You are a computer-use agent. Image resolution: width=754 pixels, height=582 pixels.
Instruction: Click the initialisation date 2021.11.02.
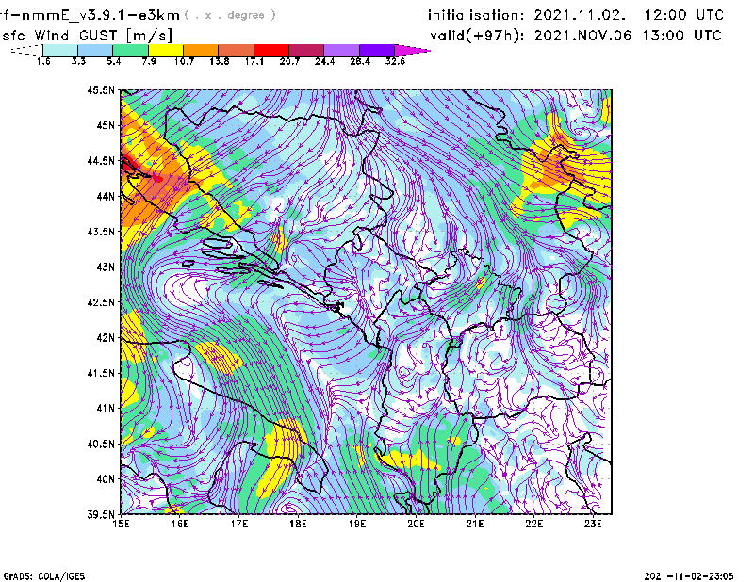[x=580, y=15]
